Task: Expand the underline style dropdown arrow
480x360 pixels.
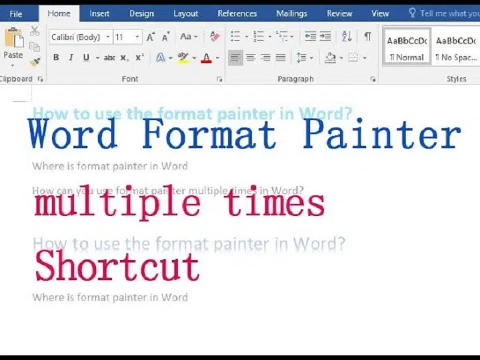Action: coord(97,58)
